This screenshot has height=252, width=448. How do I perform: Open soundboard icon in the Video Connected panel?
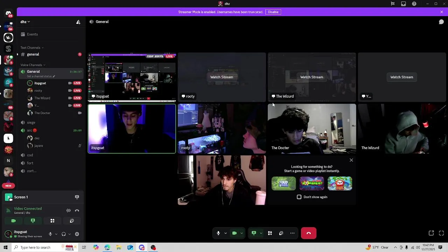72,221
